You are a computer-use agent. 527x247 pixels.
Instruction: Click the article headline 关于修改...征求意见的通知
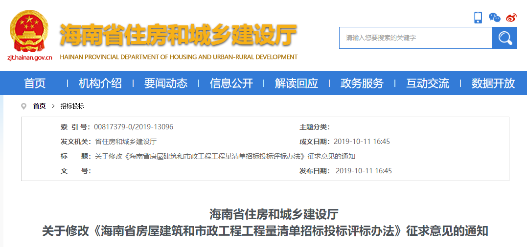265,231
